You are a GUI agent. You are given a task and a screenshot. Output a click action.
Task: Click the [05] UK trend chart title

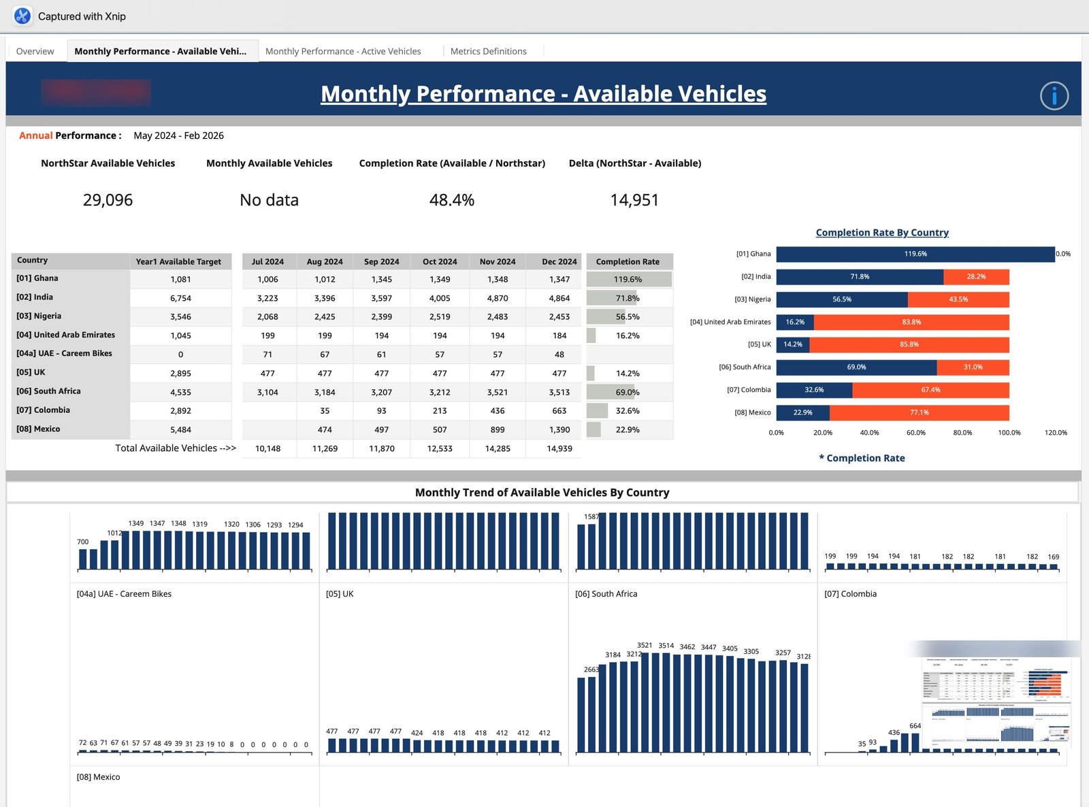(x=340, y=594)
